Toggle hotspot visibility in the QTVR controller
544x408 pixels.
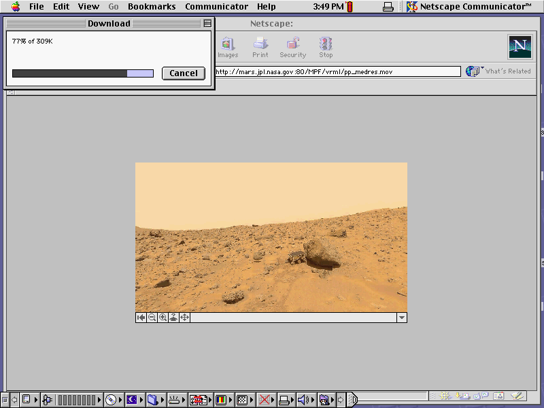click(174, 317)
